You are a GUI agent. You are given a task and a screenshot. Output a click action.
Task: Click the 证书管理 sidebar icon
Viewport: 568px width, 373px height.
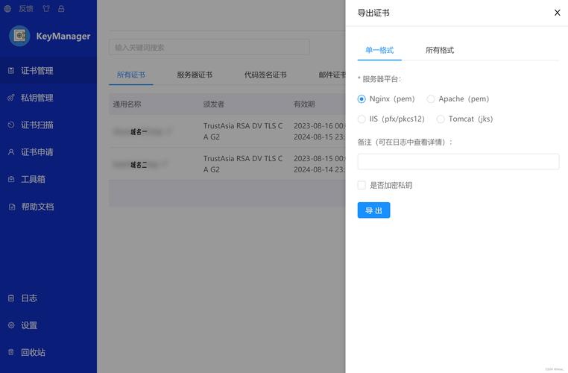(11, 71)
